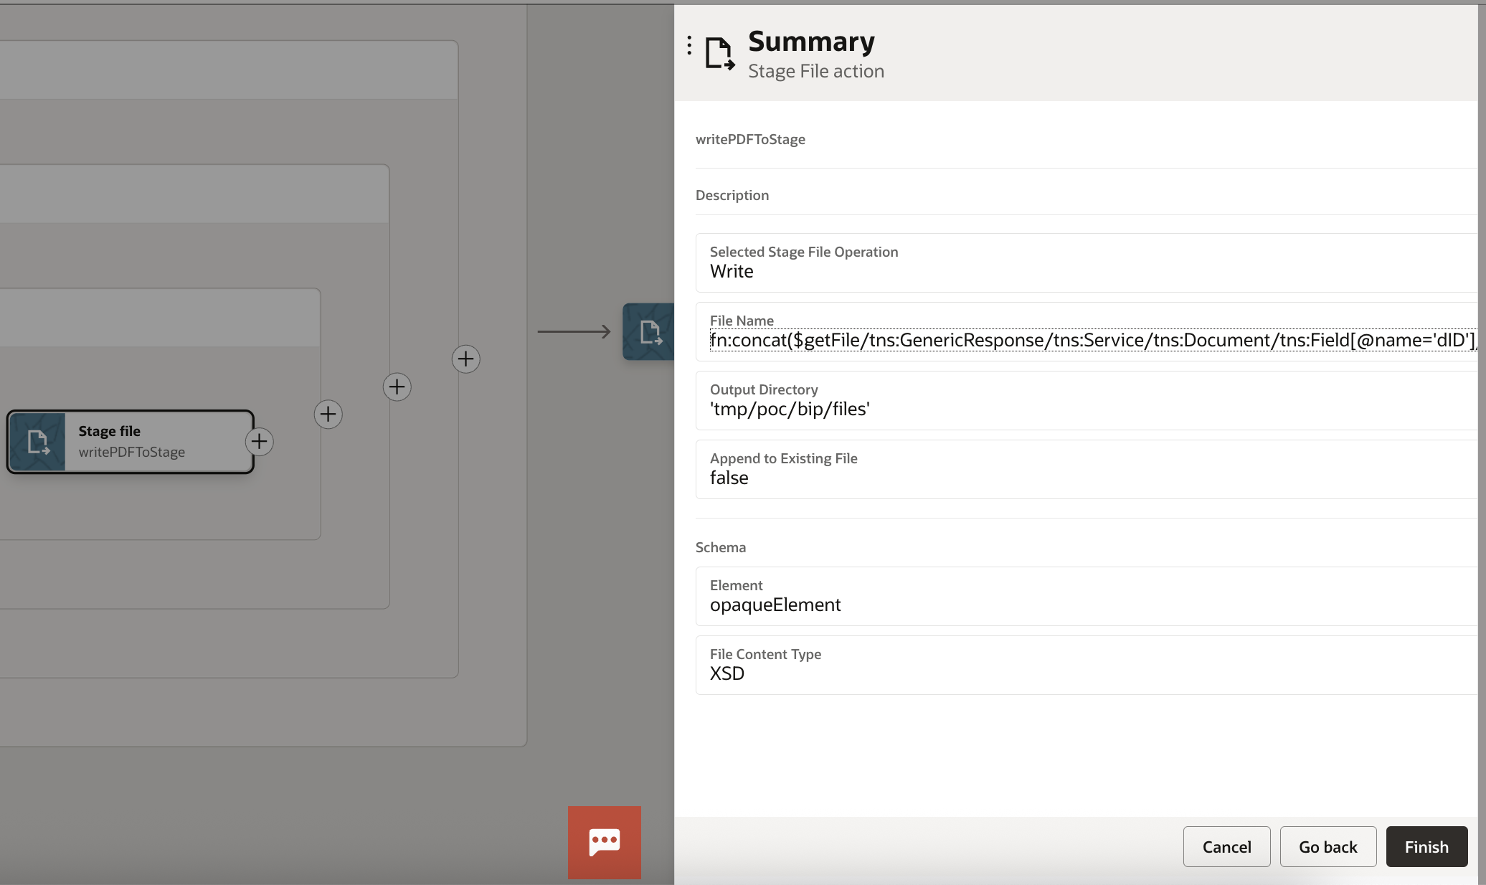
Task: Click the plus icon on the innermost branch line
Action: point(328,415)
